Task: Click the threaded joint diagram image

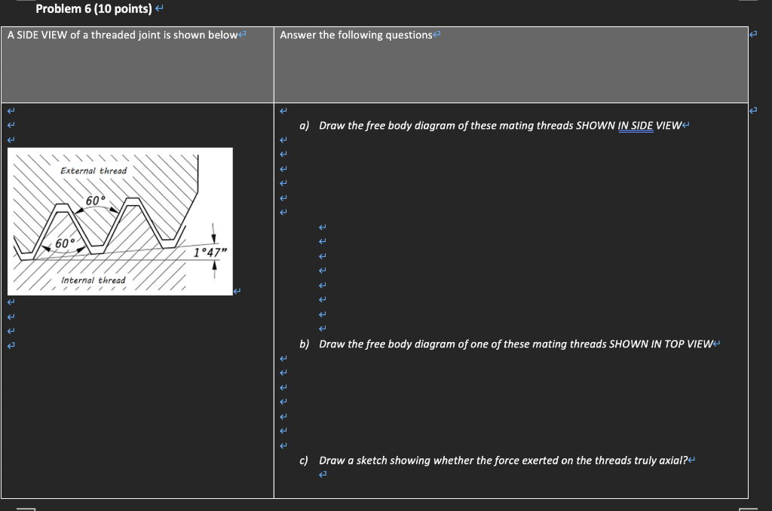Action: (121, 220)
